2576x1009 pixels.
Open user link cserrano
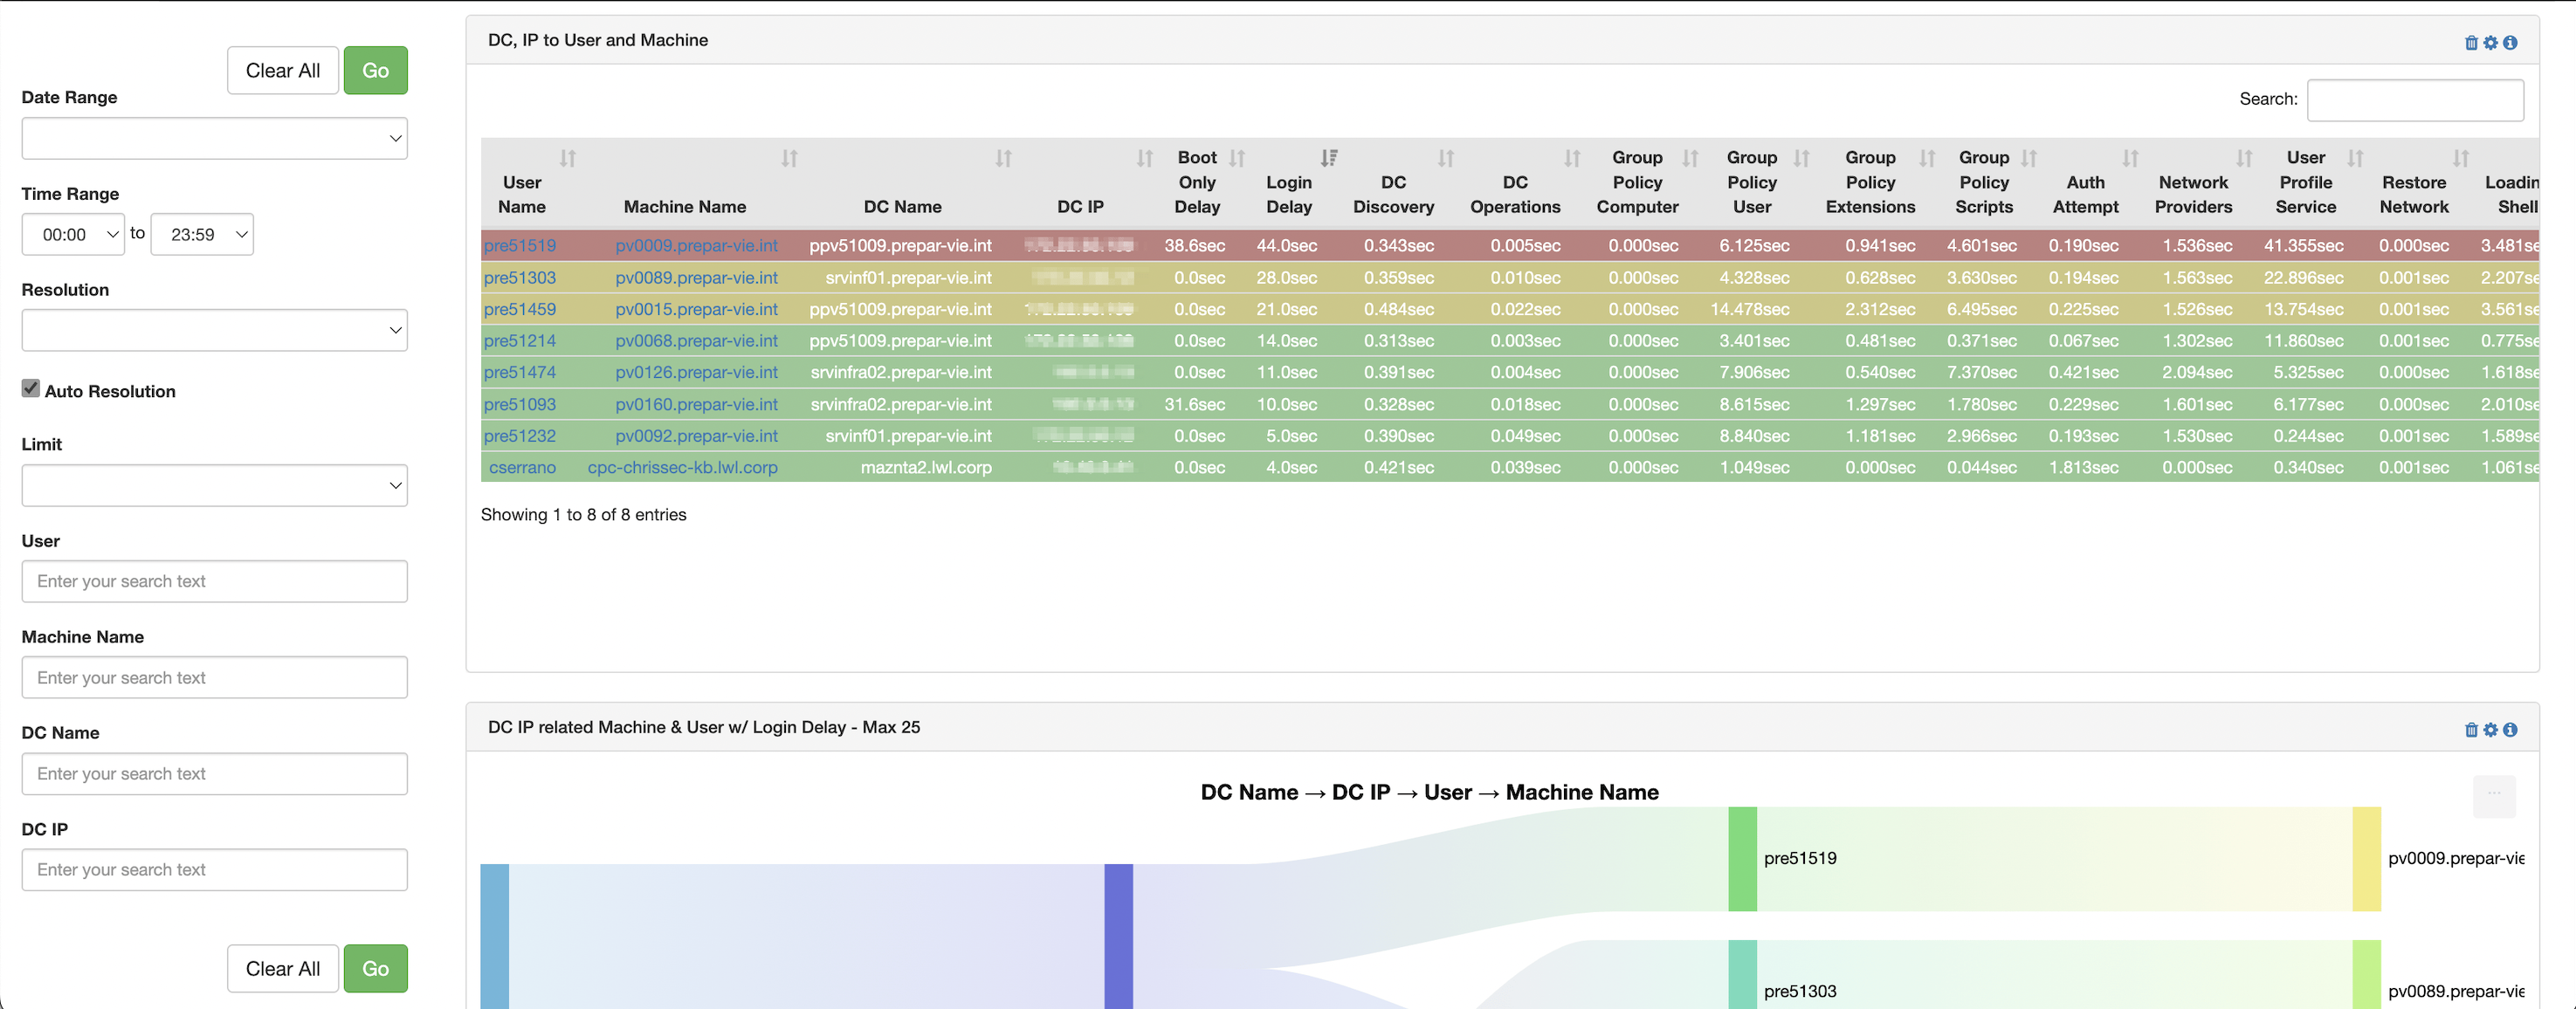click(x=522, y=467)
